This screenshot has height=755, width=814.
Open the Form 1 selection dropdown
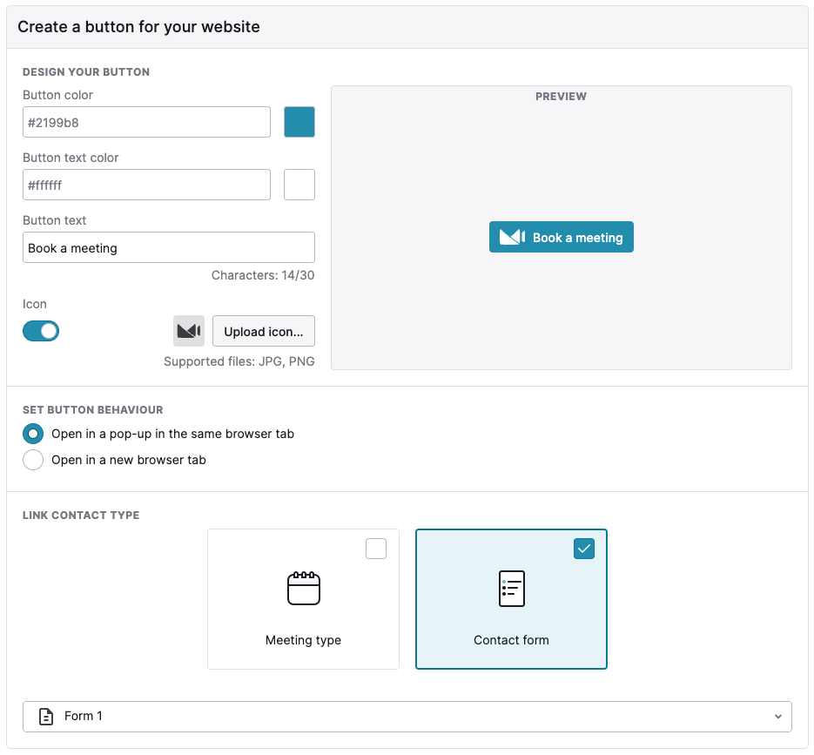click(x=407, y=717)
